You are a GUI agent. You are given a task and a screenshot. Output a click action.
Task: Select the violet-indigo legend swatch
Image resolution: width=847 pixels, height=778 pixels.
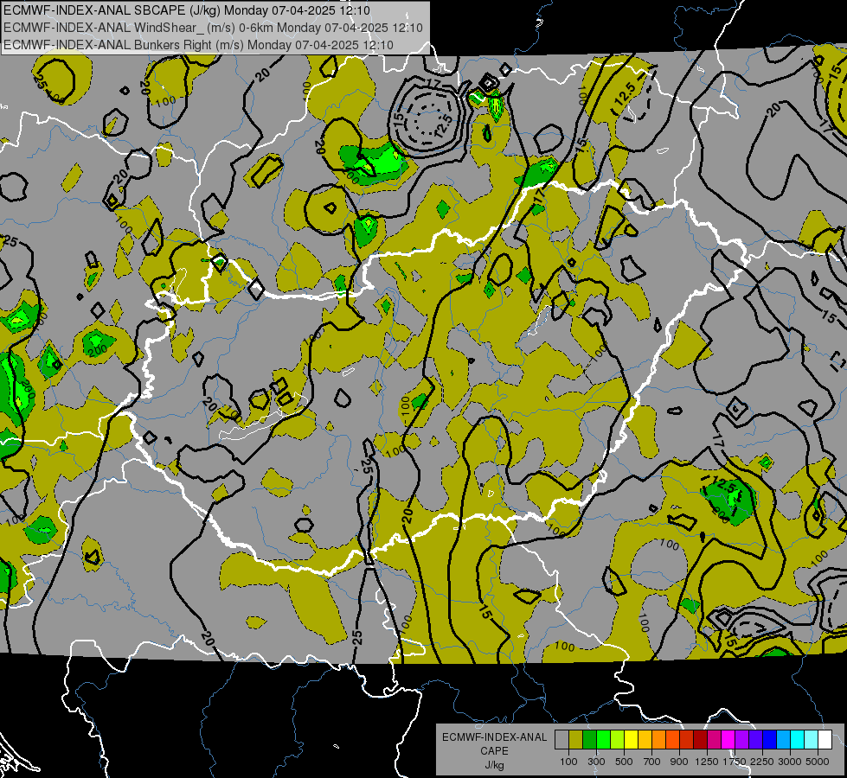click(755, 740)
